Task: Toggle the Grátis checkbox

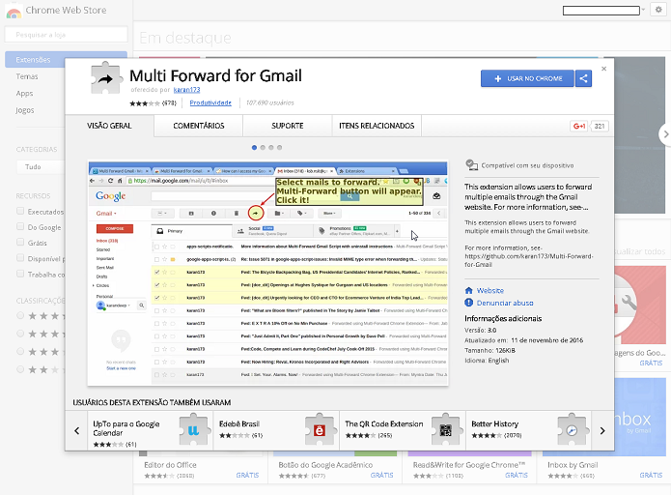Action: (x=20, y=242)
